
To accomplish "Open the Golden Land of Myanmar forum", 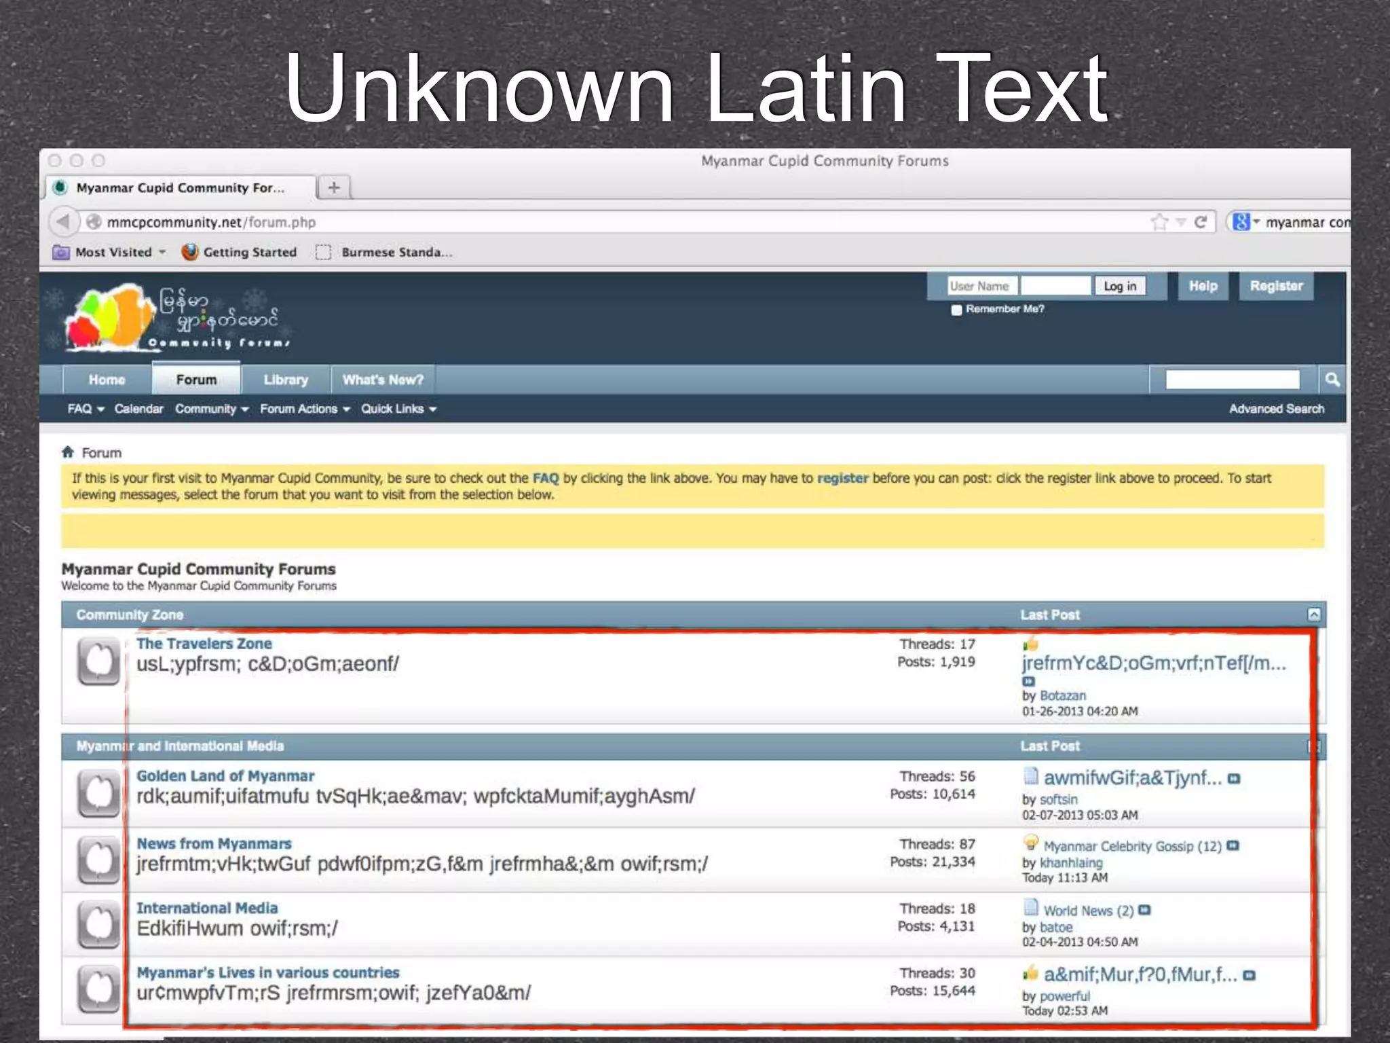I will (225, 775).
